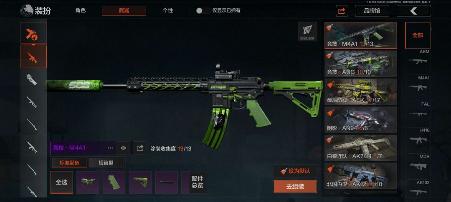Share the 竞技 M4A1 skin
451x202 pixels.
(140, 148)
